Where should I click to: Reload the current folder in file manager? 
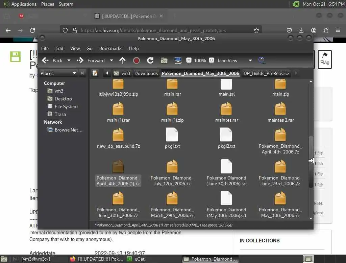tap(150, 60)
